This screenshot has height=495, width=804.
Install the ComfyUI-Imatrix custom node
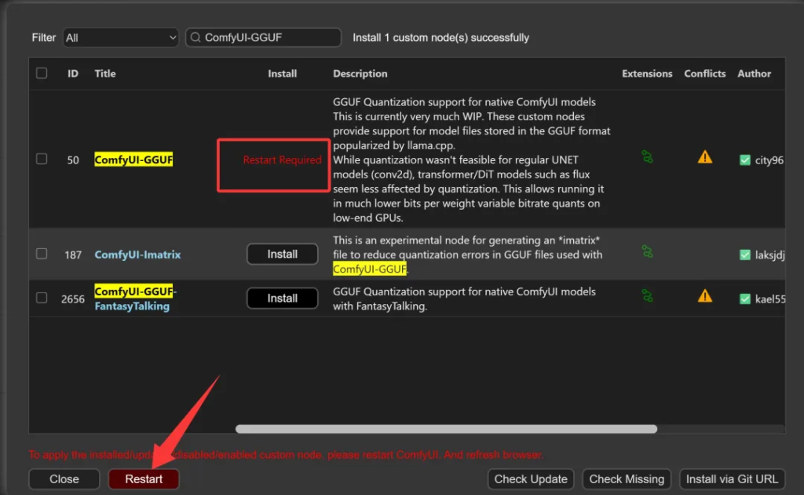[282, 254]
